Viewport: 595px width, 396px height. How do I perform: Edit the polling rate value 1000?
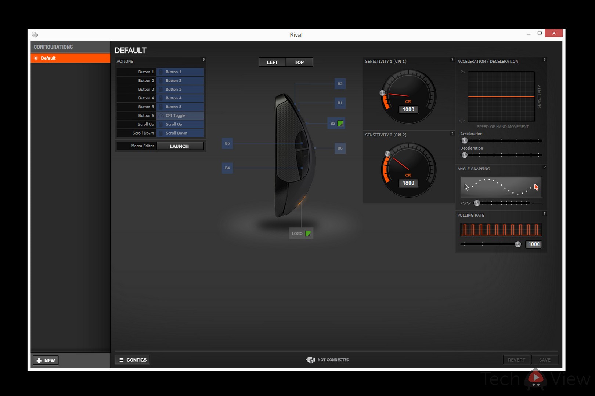[534, 244]
